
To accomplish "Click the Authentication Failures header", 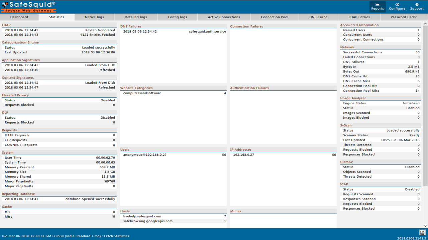I will pyautogui.click(x=283, y=88).
